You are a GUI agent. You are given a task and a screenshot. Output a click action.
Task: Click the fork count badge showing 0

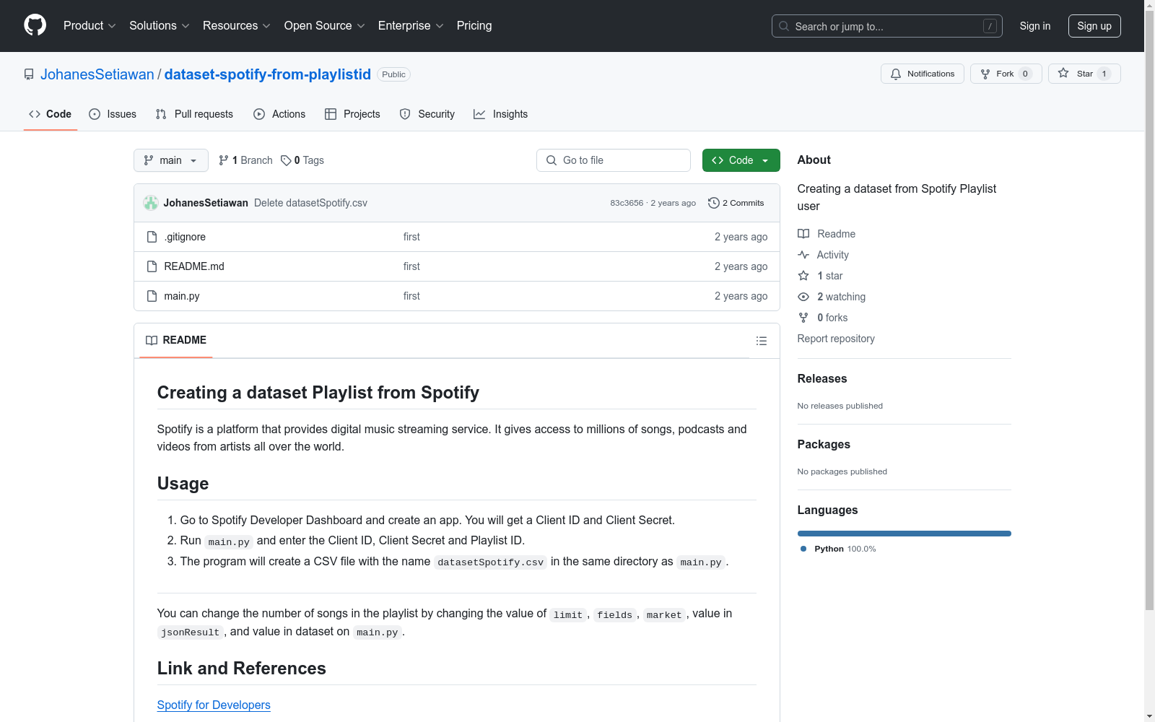click(1025, 74)
